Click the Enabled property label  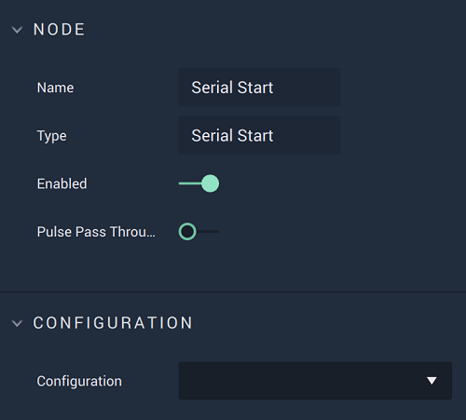click(x=62, y=183)
